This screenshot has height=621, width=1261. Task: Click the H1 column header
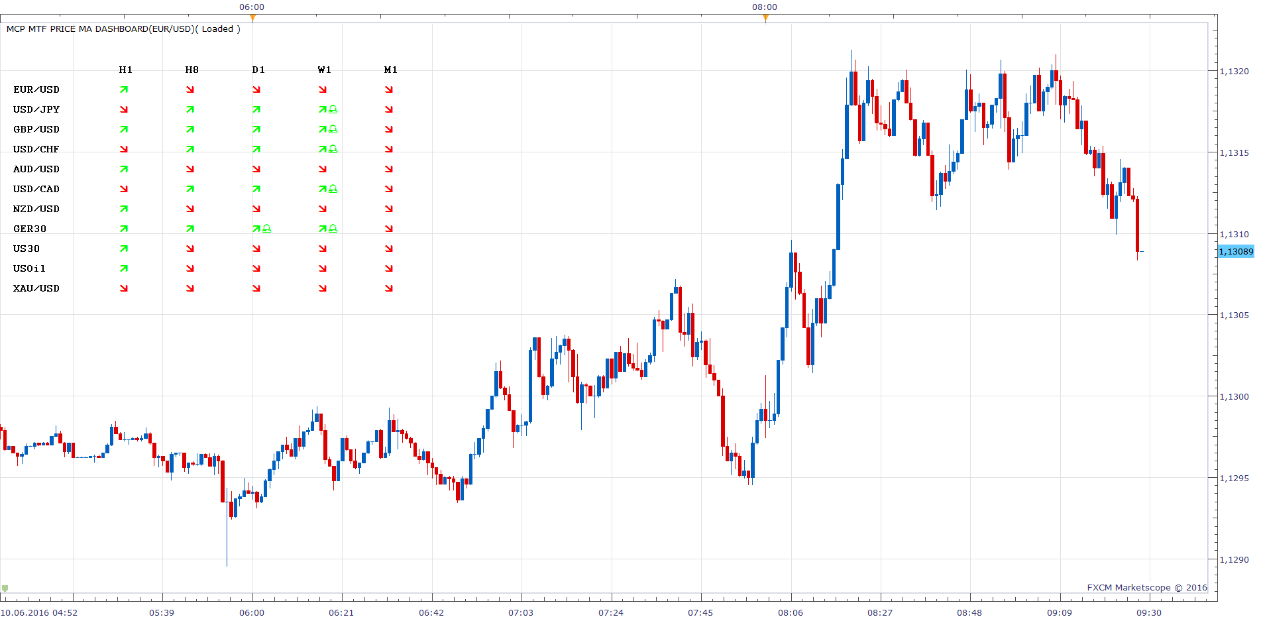126,70
